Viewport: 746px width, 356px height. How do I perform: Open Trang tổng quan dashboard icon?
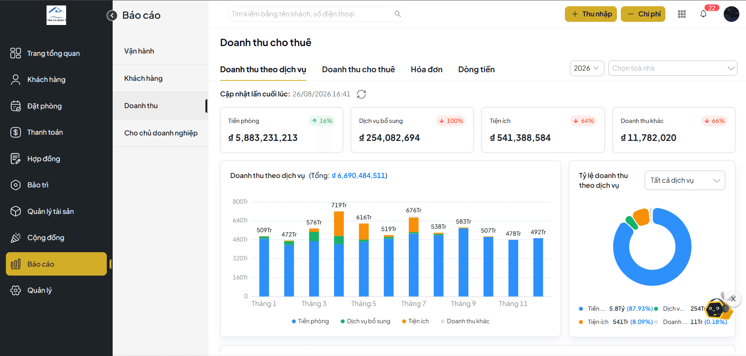(16, 53)
